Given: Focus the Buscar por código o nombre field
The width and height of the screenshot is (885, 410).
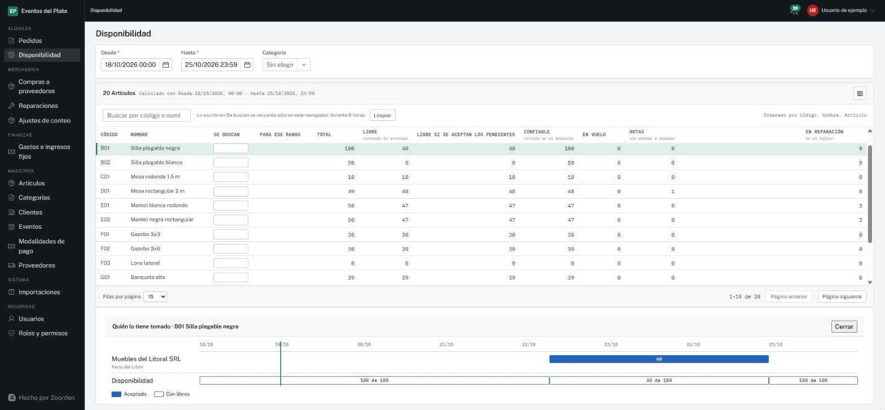Looking at the screenshot, I should click(x=147, y=115).
